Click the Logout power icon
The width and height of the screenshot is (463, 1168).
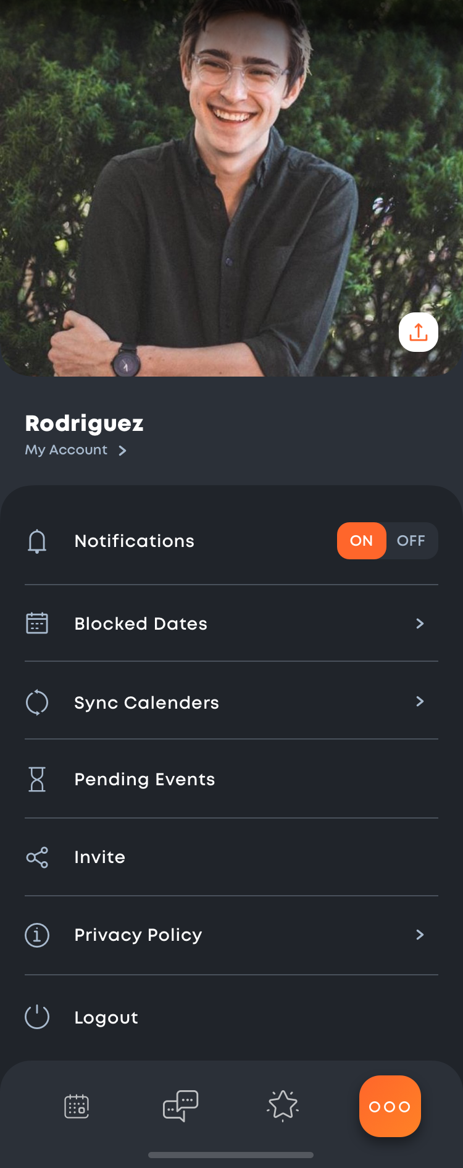(37, 1017)
